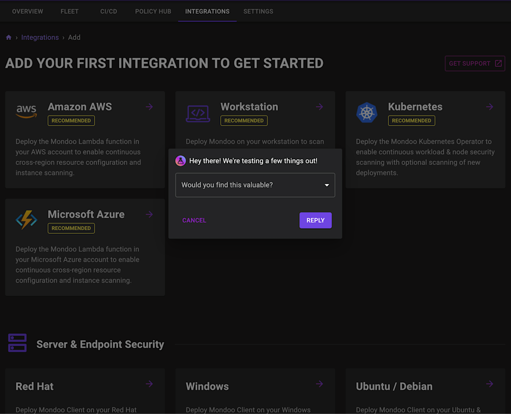Click the Microsoft Azure card description text
This screenshot has width=511, height=414.
78,265
